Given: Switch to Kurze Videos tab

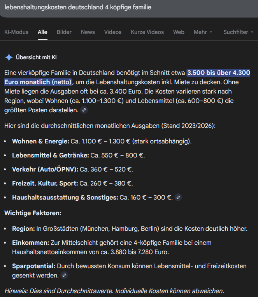Looking at the screenshot, I should tap(147, 32).
